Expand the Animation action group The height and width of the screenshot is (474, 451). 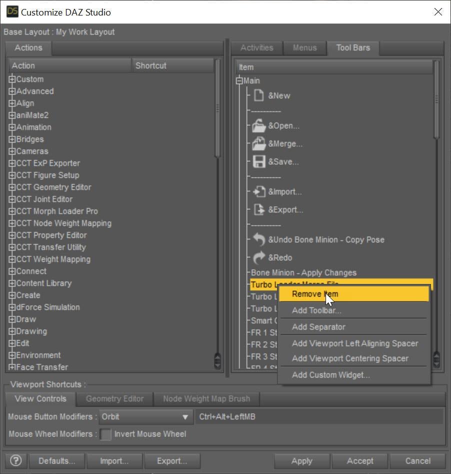(x=12, y=127)
